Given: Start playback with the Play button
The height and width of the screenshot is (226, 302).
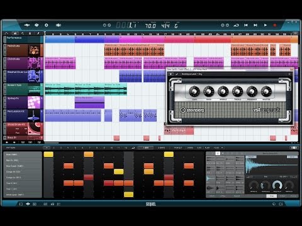Looking at the screenshot, I should coord(266,25).
